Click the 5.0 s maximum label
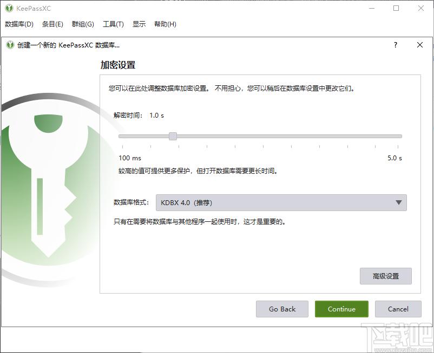 394,158
